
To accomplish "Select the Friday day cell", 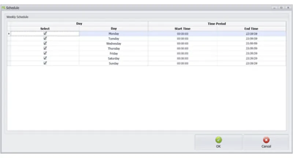I will [114, 53].
